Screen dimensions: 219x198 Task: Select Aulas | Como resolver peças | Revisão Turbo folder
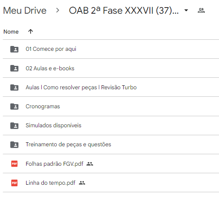[81, 88]
